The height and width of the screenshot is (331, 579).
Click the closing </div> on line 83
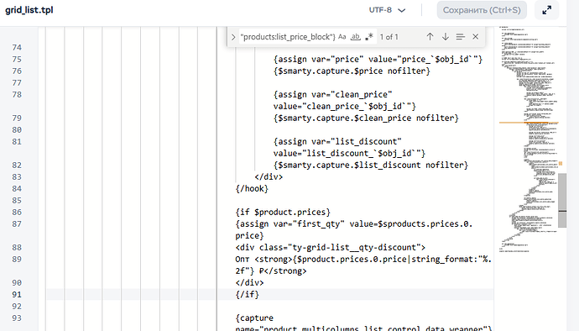click(x=269, y=176)
